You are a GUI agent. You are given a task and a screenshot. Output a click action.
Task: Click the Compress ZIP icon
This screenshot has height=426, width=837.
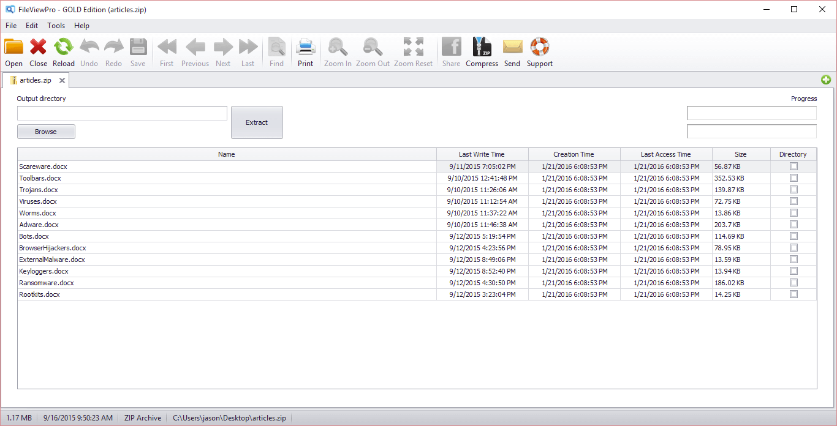(482, 47)
